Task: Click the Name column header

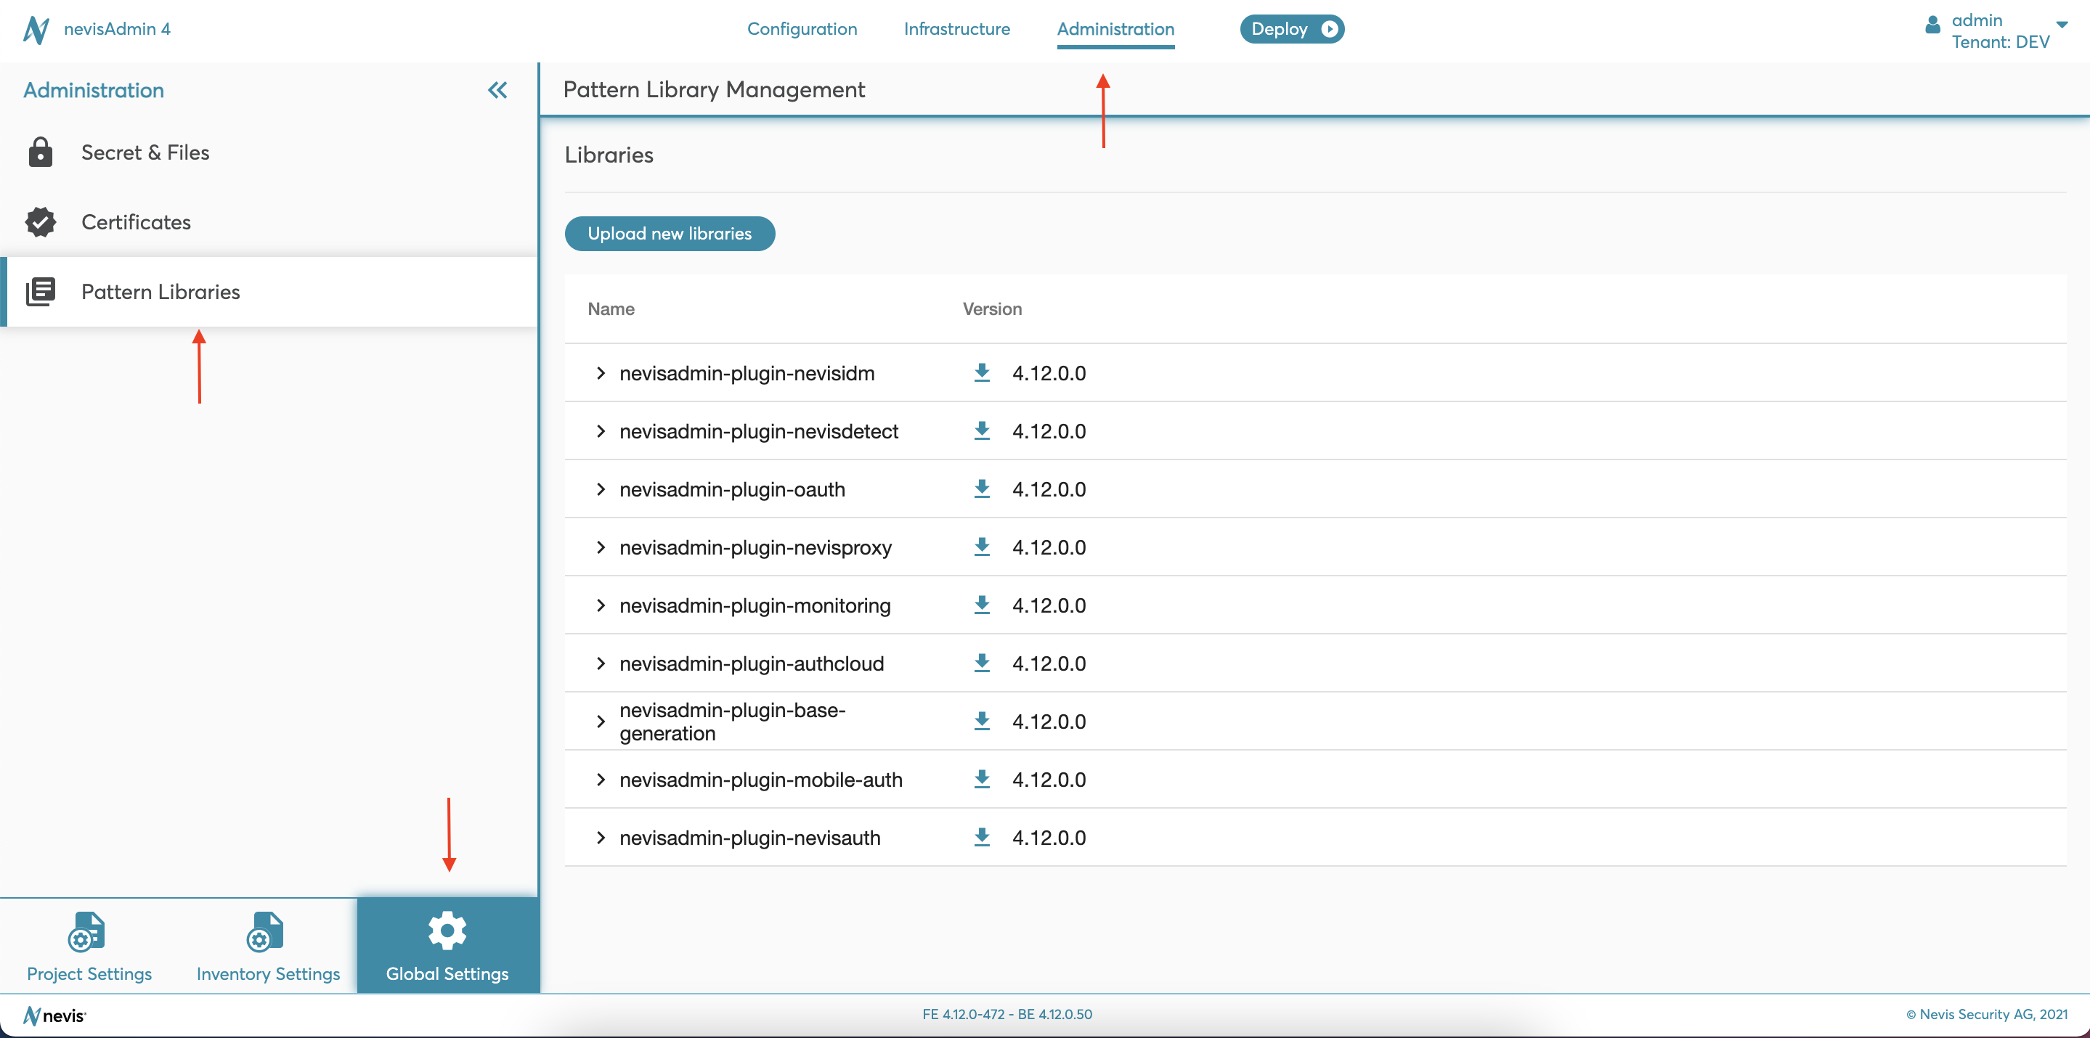Action: 611,309
